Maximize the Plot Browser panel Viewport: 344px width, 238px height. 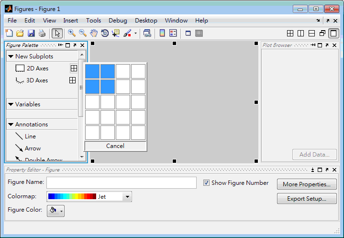[x=320, y=45]
